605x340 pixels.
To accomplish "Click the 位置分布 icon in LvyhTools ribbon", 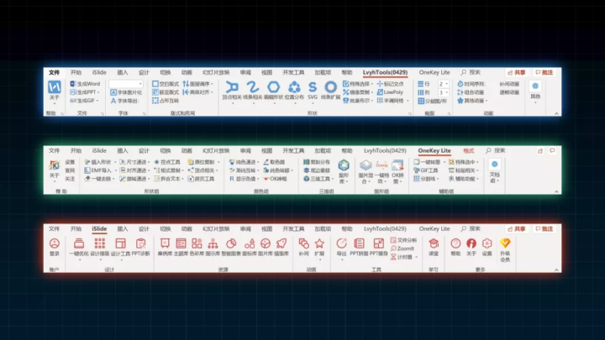I will point(294,87).
